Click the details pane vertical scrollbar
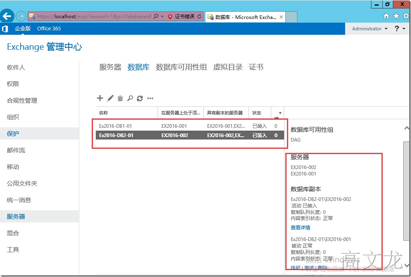Viewport: 411px width, 277px height. pos(406,191)
